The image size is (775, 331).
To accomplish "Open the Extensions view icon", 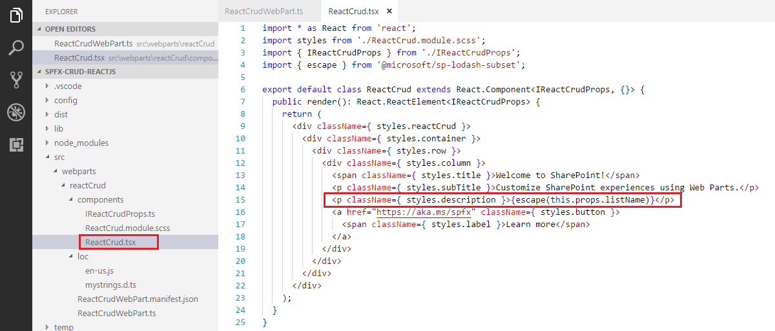I will (x=16, y=145).
